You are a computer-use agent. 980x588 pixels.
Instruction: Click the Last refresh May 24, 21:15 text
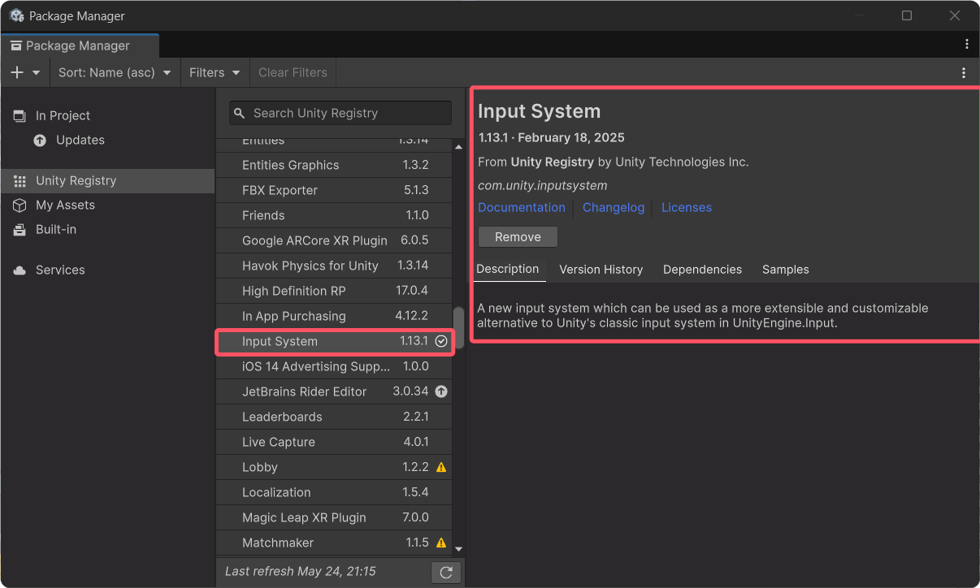[x=301, y=571]
